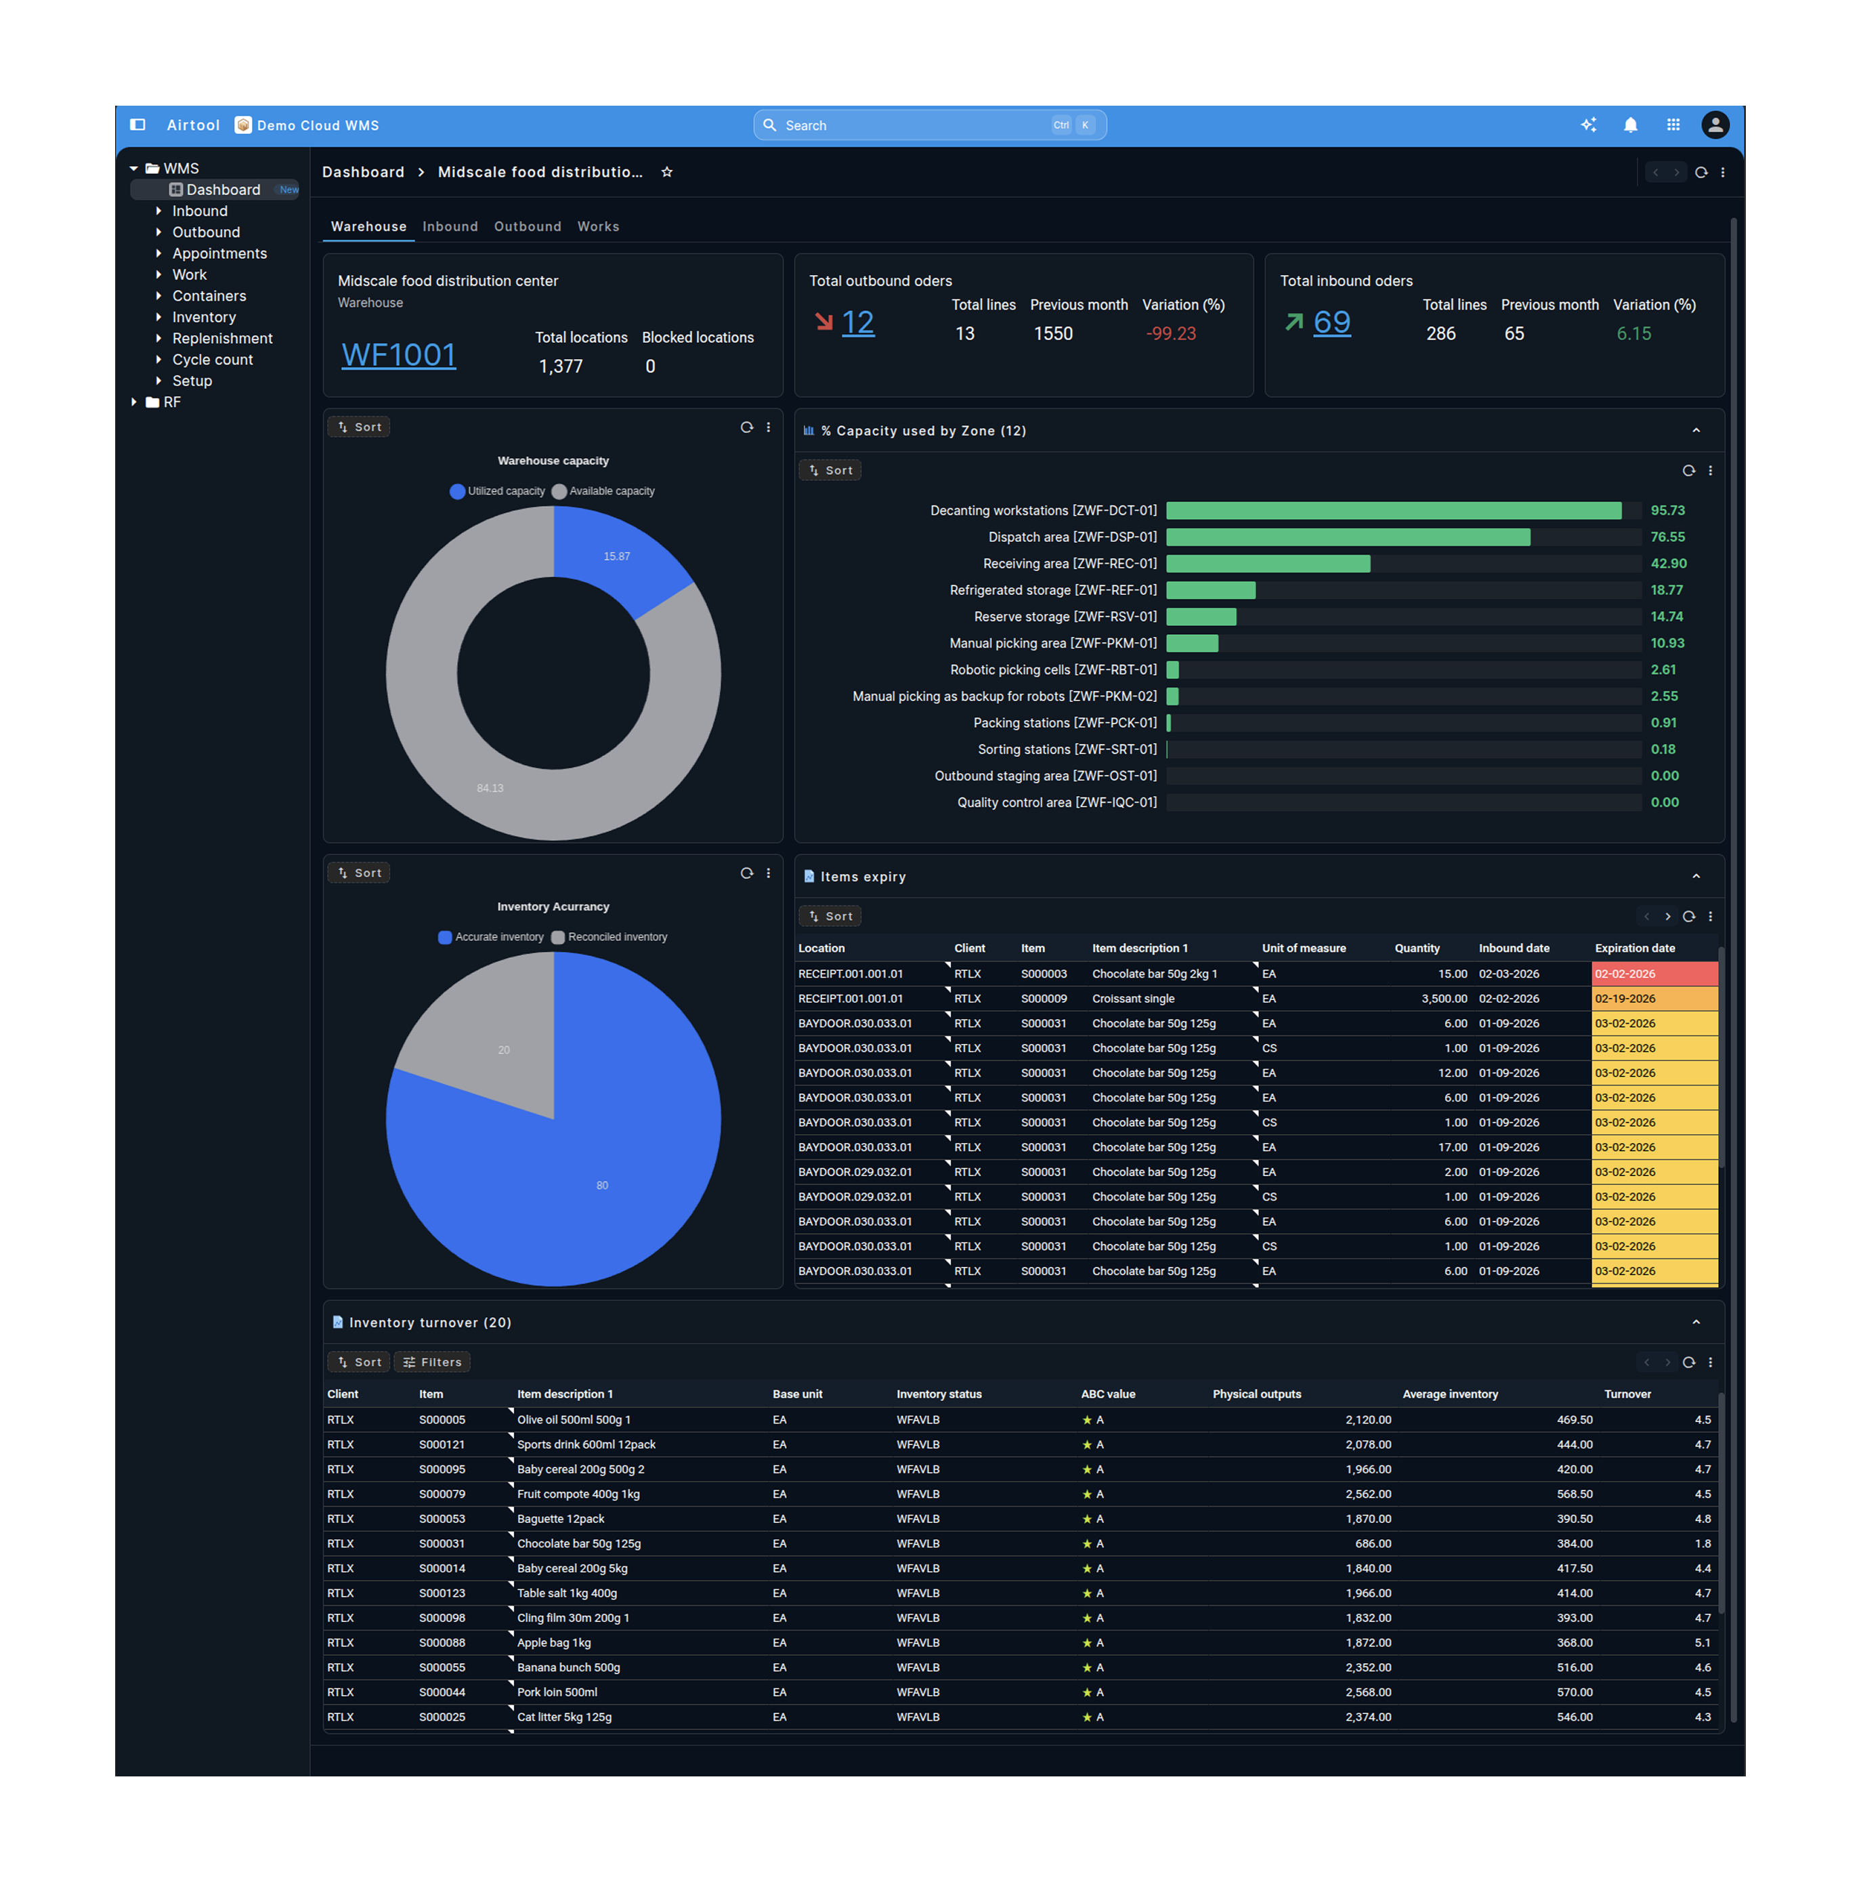Click the sidebar toggle icon in top bar
1861x1897 pixels.
[x=138, y=125]
